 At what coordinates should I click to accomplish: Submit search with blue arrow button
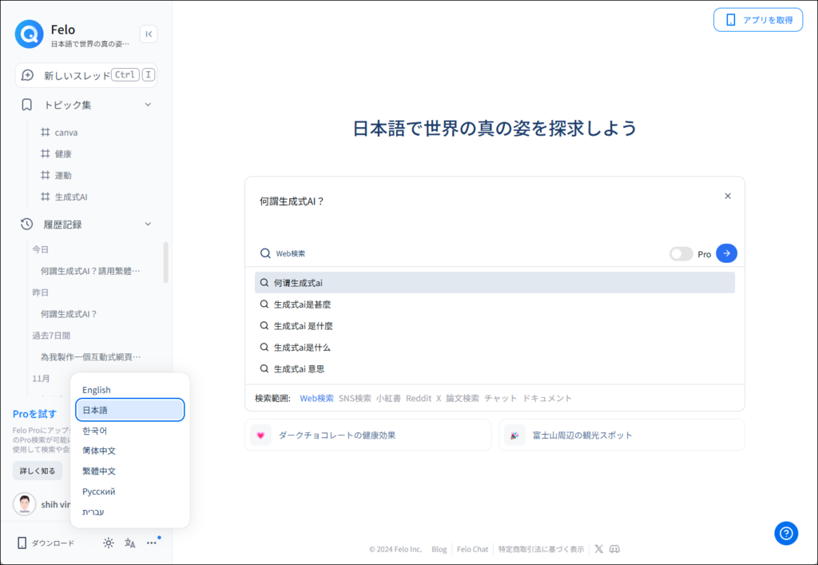point(727,253)
